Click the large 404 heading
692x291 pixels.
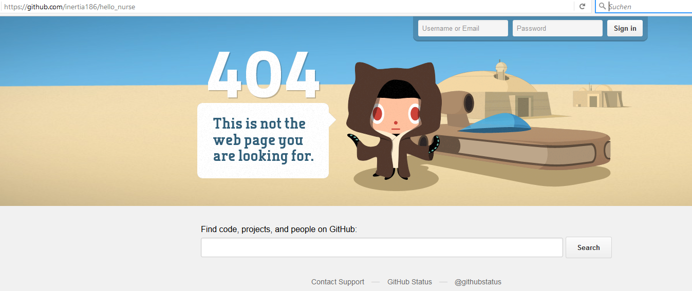click(x=264, y=75)
